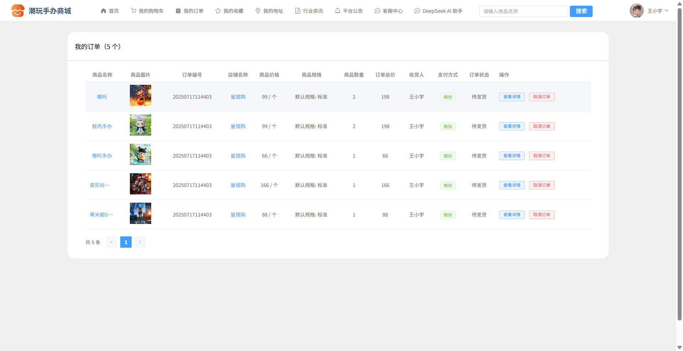Focus the product name search field

point(523,11)
